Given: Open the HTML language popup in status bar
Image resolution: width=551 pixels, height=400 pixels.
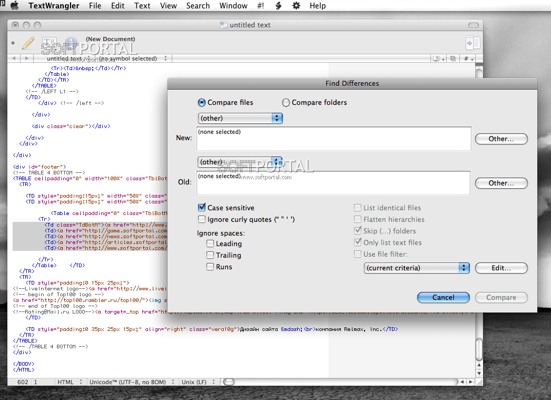Looking at the screenshot, I should pos(69,382).
